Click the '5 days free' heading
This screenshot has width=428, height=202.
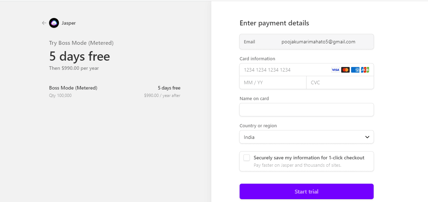79,56
